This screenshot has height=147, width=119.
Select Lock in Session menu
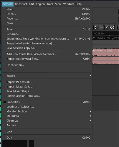pyautogui.click(x=47, y=131)
